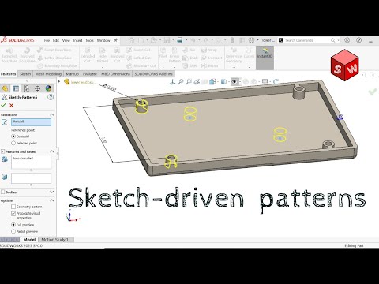Switch to the Mesh Modeling ribbon tab
The image size is (379, 284).
click(48, 74)
